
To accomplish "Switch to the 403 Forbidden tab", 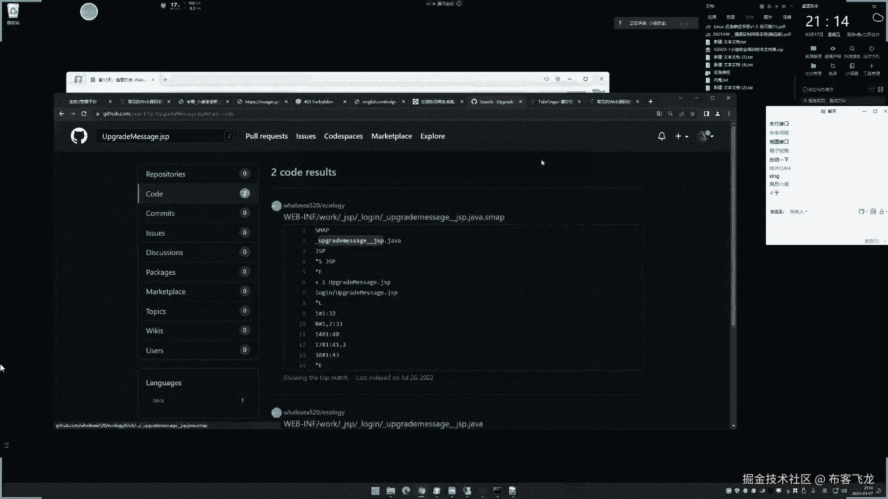I will pyautogui.click(x=318, y=102).
